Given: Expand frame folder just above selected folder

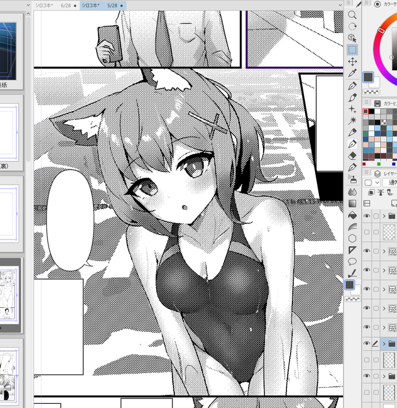Looking at the screenshot, I should [x=384, y=328].
